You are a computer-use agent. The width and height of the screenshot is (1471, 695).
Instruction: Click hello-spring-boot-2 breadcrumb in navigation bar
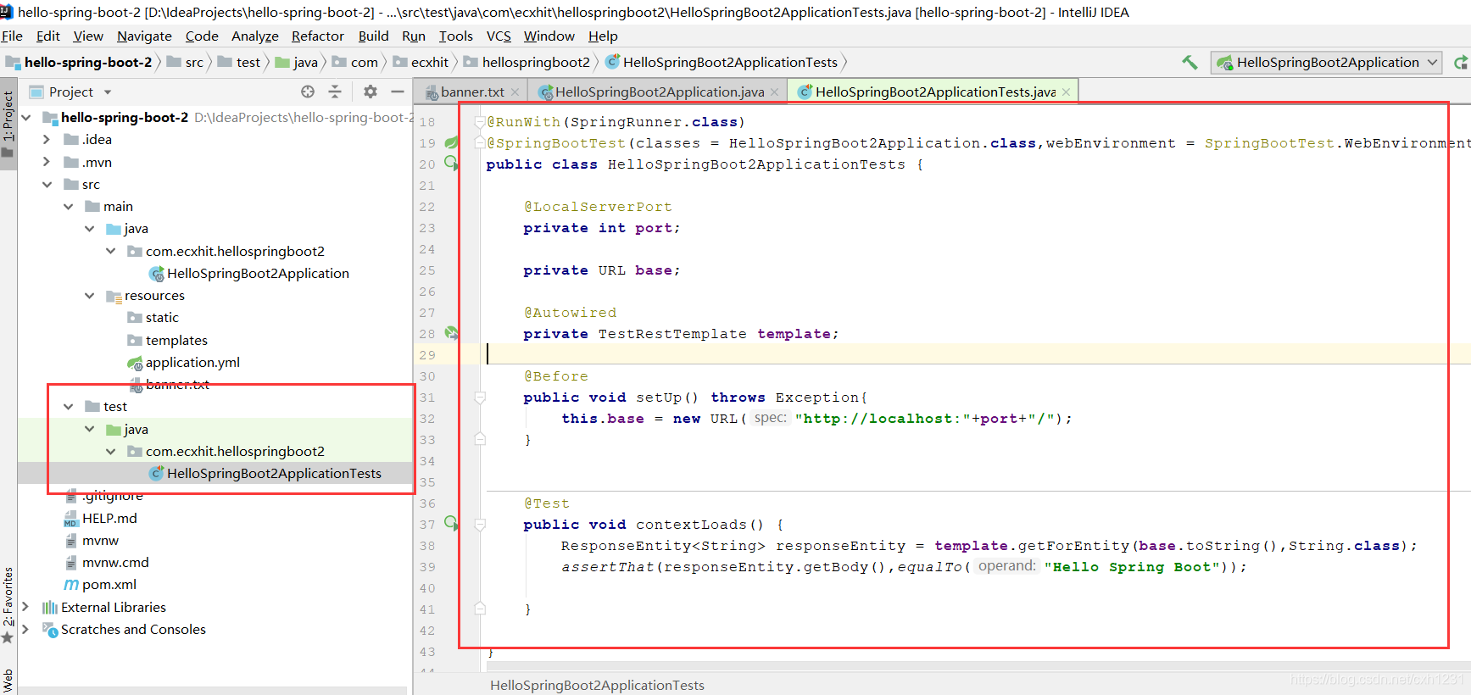click(79, 62)
